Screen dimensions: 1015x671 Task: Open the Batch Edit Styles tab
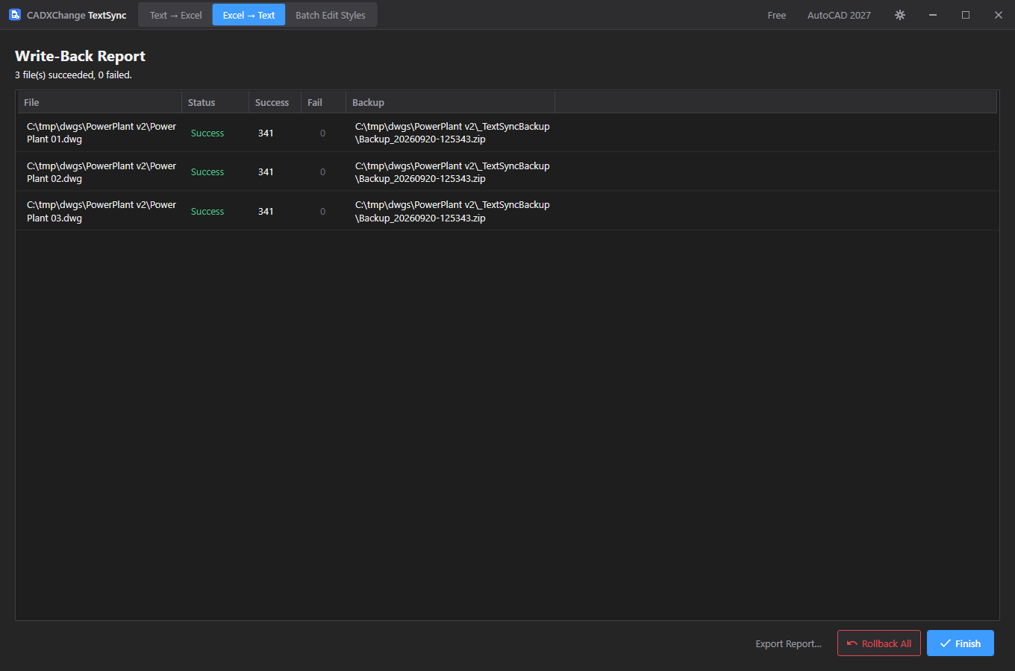click(x=331, y=15)
